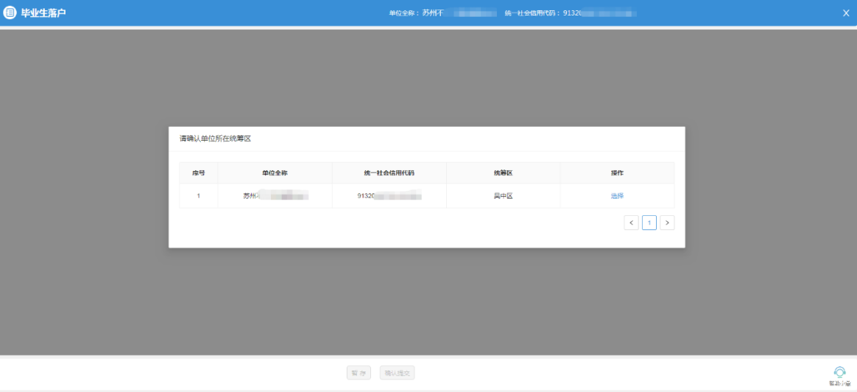The width and height of the screenshot is (857, 392).
Task: Click the 序号 column header
Action: click(x=199, y=173)
